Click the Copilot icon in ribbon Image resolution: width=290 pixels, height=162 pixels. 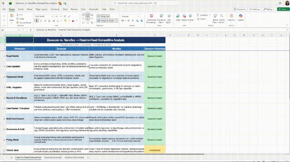tap(241, 17)
